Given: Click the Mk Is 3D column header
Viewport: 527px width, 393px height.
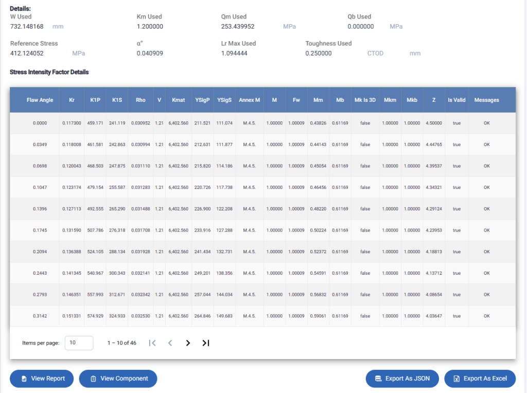Looking at the screenshot, I should pyautogui.click(x=365, y=100).
